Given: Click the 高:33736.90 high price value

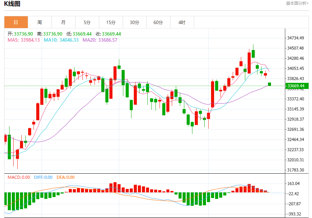Looking at the screenshot, I should pyautogui.click(x=50, y=34).
